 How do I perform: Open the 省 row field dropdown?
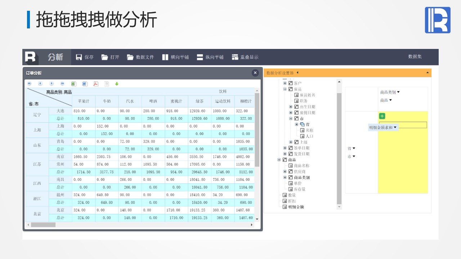[354, 148]
